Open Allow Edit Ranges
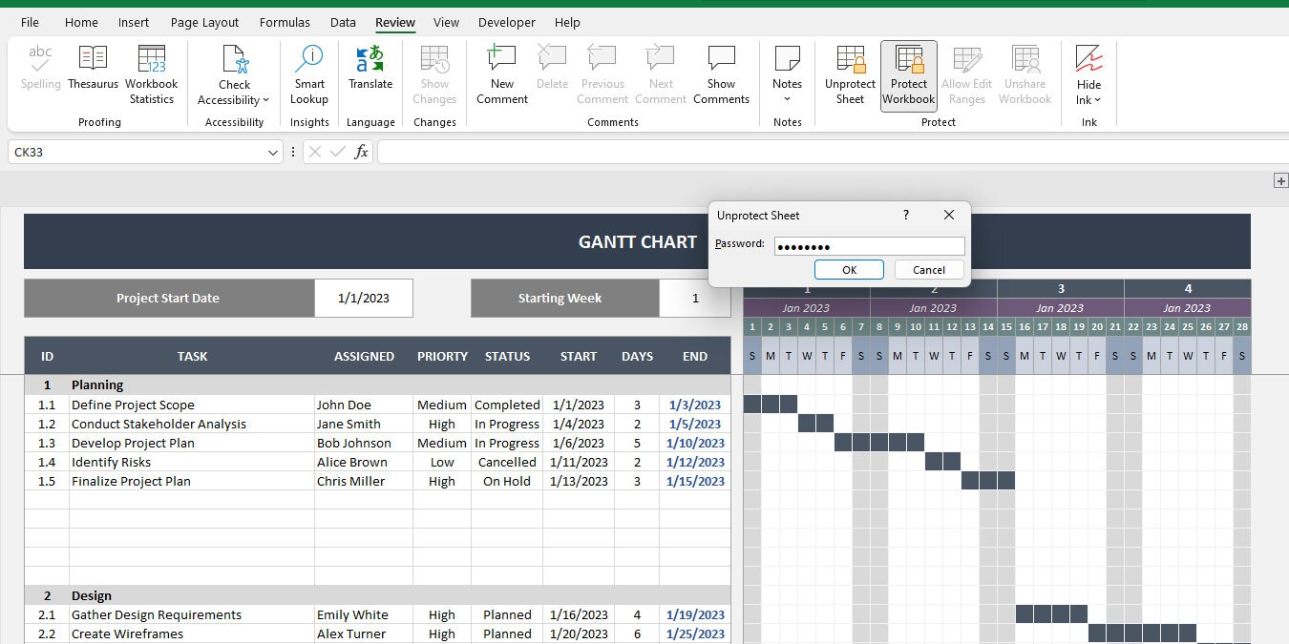The width and height of the screenshot is (1289, 644). pyautogui.click(x=966, y=72)
